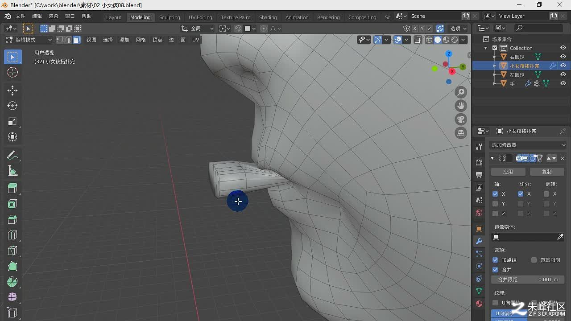This screenshot has width=571, height=321.
Task: Choose the Rotate tool
Action: click(12, 106)
